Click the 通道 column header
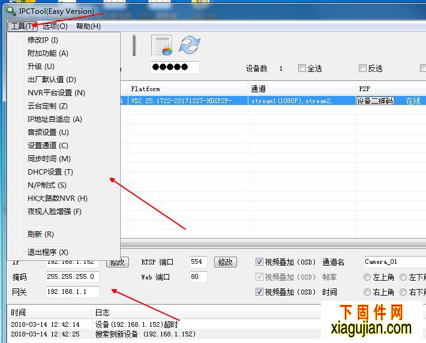This screenshot has width=426, height=343. coord(302,89)
